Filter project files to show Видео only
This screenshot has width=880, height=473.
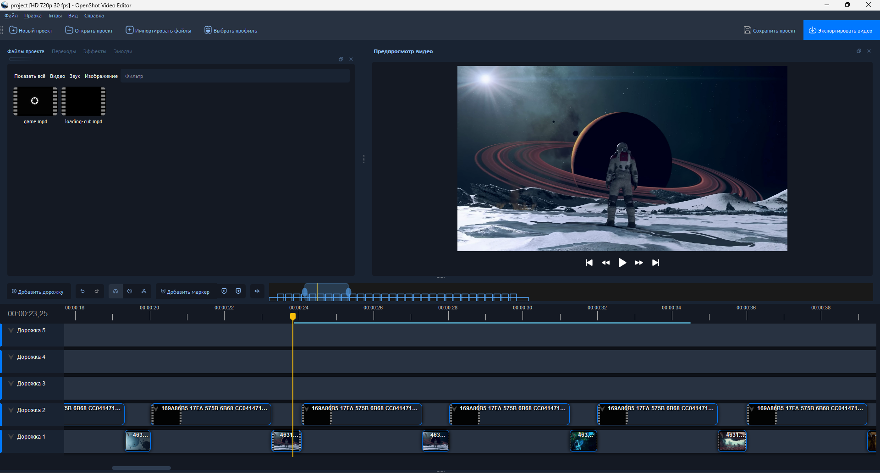pos(57,76)
